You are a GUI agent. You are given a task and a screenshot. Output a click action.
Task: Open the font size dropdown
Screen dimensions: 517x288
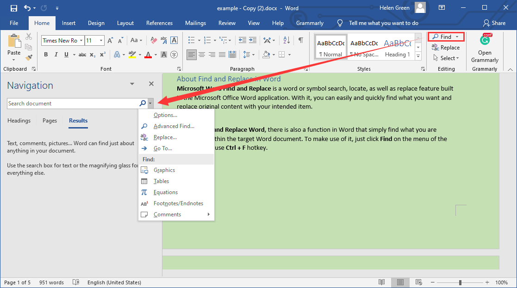point(100,40)
